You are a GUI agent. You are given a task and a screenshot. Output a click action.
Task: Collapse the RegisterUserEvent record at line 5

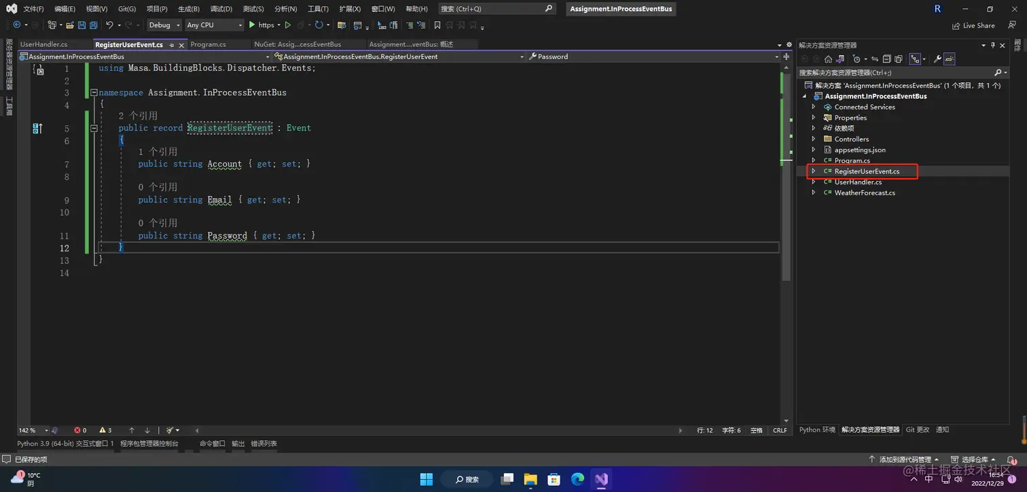pos(94,128)
